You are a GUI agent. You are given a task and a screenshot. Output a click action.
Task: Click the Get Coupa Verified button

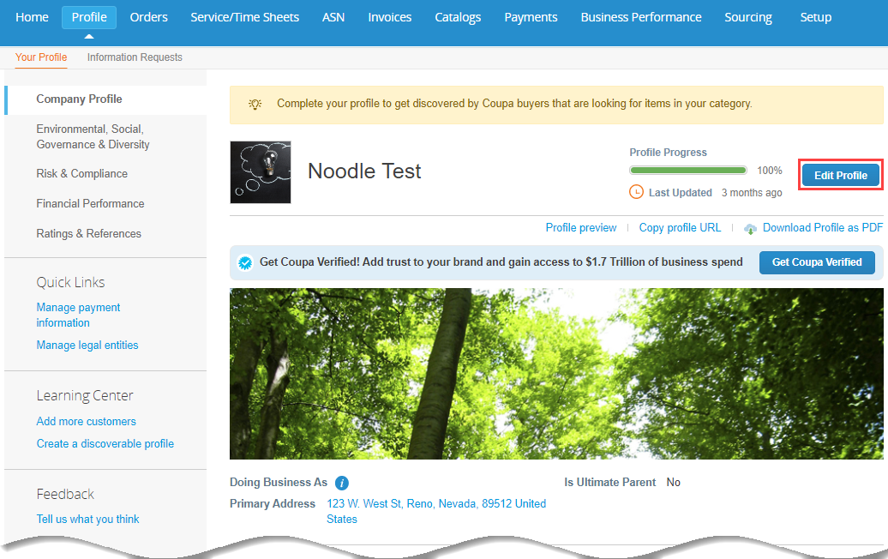[817, 262]
